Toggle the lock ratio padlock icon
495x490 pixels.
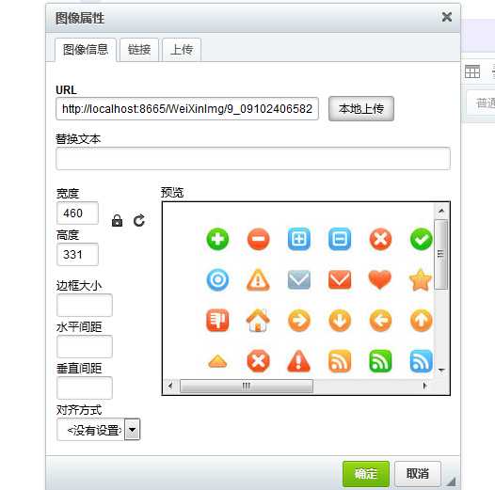pos(117,221)
